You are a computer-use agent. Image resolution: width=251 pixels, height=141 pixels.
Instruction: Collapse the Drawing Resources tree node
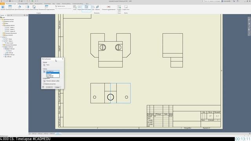[x=1, y=20]
